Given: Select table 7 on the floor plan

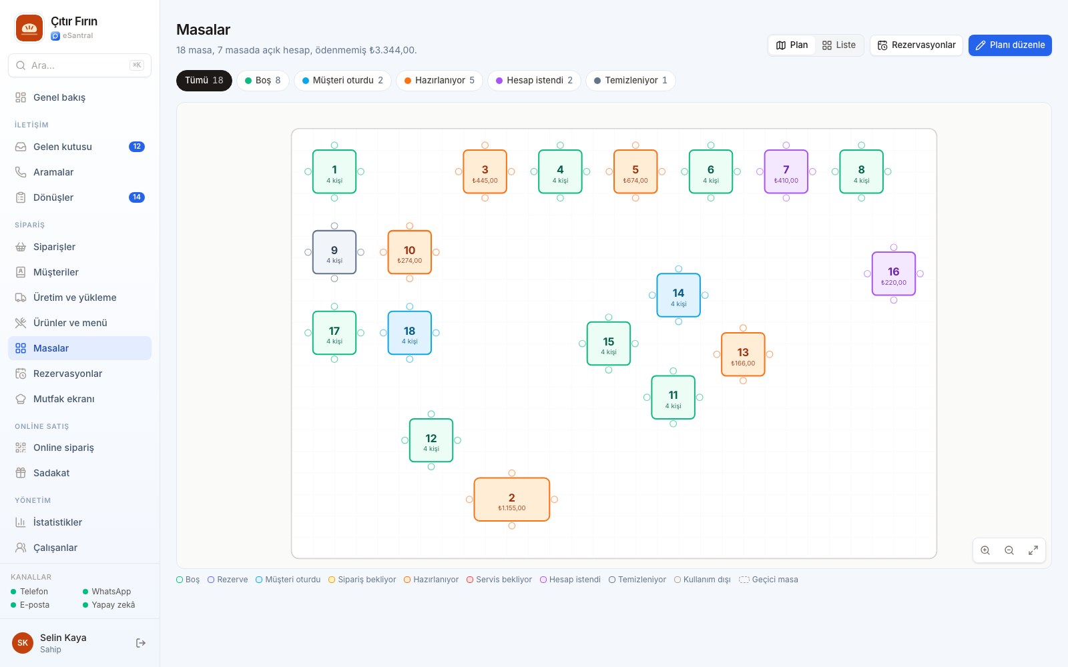Looking at the screenshot, I should (786, 172).
